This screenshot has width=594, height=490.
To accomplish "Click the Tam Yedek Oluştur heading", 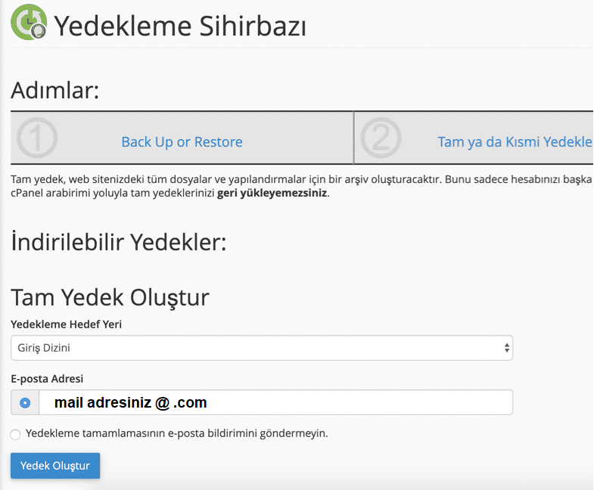I will tap(110, 297).
